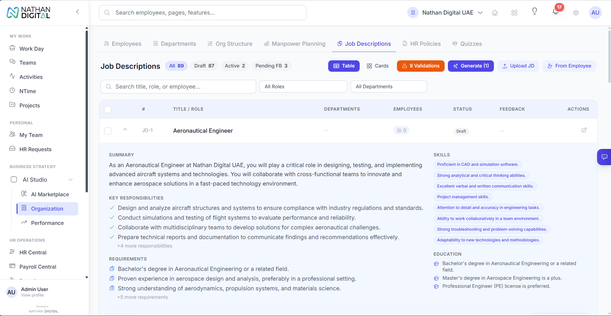
Task: Collapse the AI Studio section chevron
Action: click(x=70, y=179)
